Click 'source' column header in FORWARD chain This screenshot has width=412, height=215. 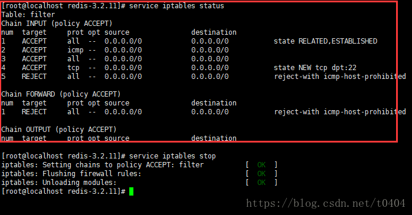117,103
